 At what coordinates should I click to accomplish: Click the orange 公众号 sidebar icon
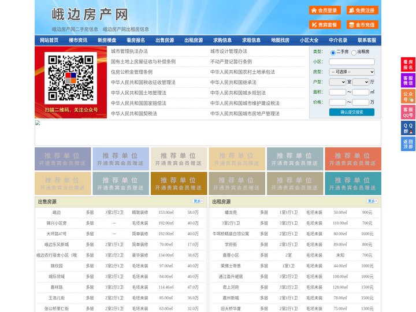click(x=408, y=96)
